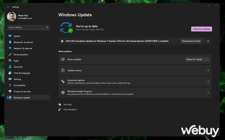Expand Update history chevron
Screen dimensions: 225x140
(x=208, y=70)
